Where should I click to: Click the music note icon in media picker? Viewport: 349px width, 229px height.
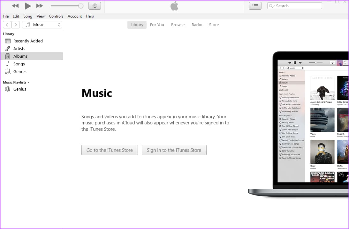coord(28,25)
